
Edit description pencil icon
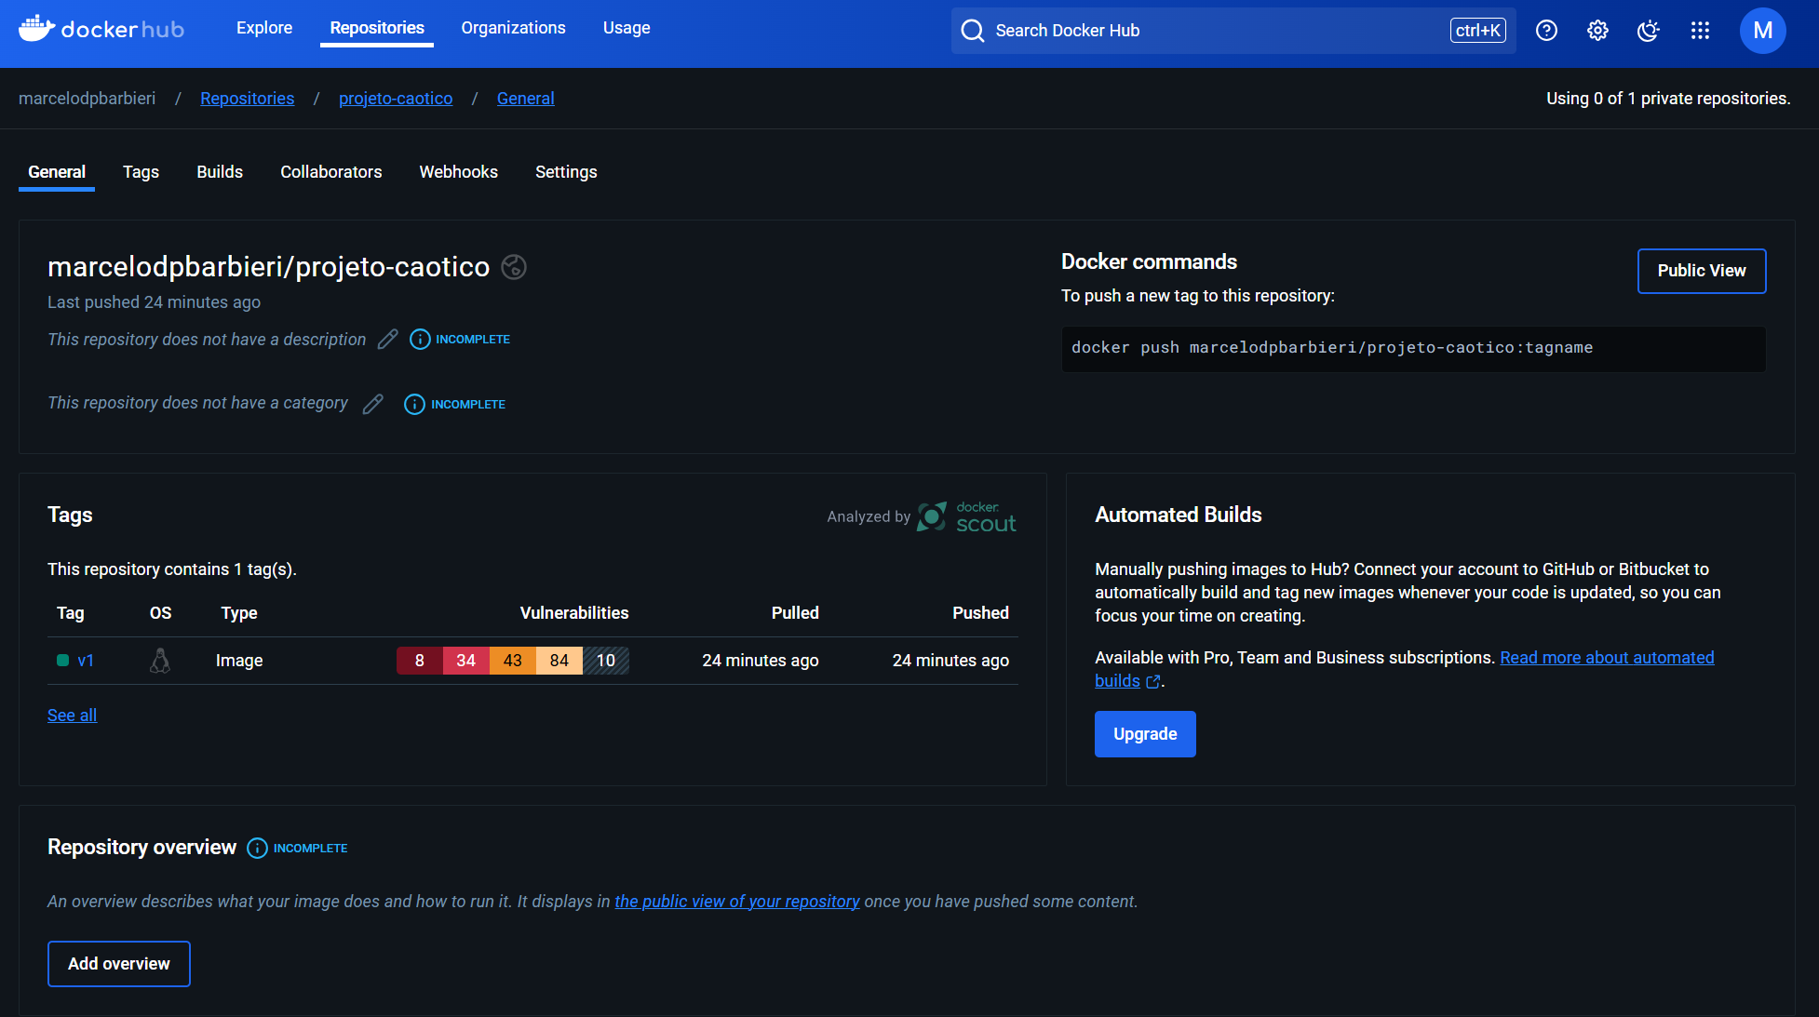click(387, 340)
